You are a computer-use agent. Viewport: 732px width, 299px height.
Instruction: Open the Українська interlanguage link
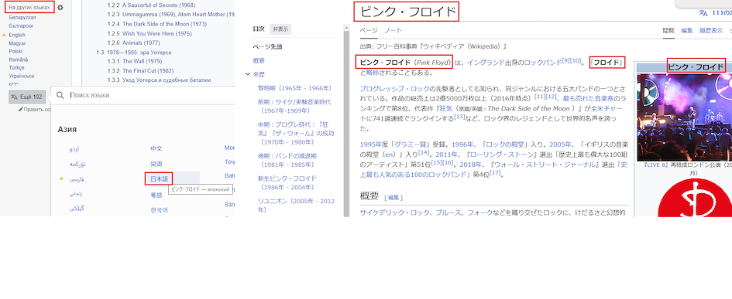click(21, 76)
